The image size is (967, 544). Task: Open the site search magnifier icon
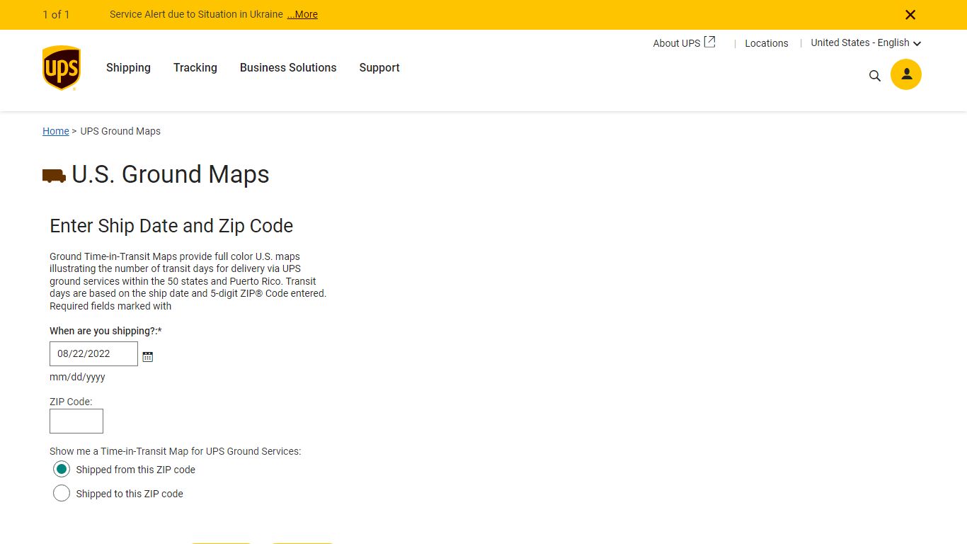pos(875,76)
